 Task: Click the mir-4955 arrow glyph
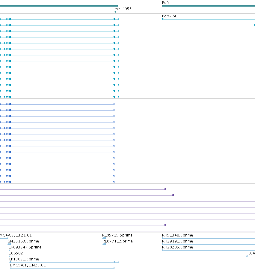[x=115, y=12]
